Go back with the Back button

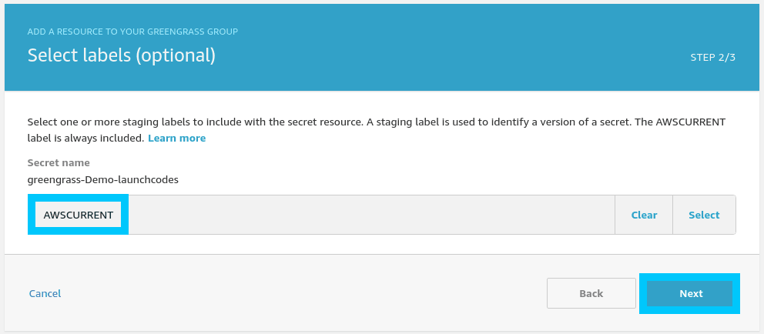(591, 293)
